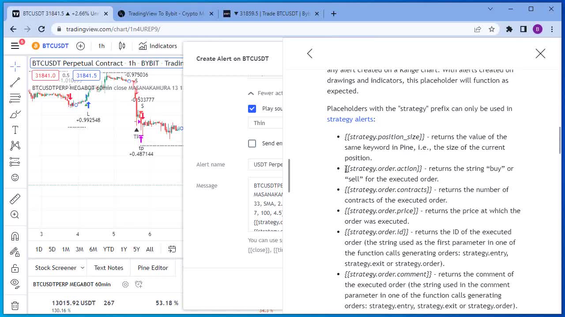Select the crosshair cursor tool

15,66
